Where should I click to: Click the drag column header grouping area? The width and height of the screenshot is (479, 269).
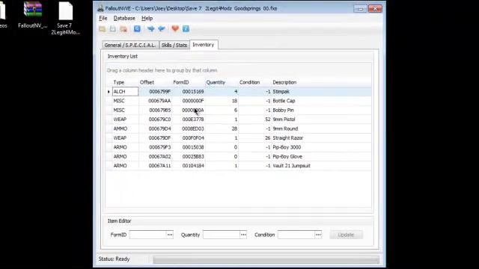point(239,70)
